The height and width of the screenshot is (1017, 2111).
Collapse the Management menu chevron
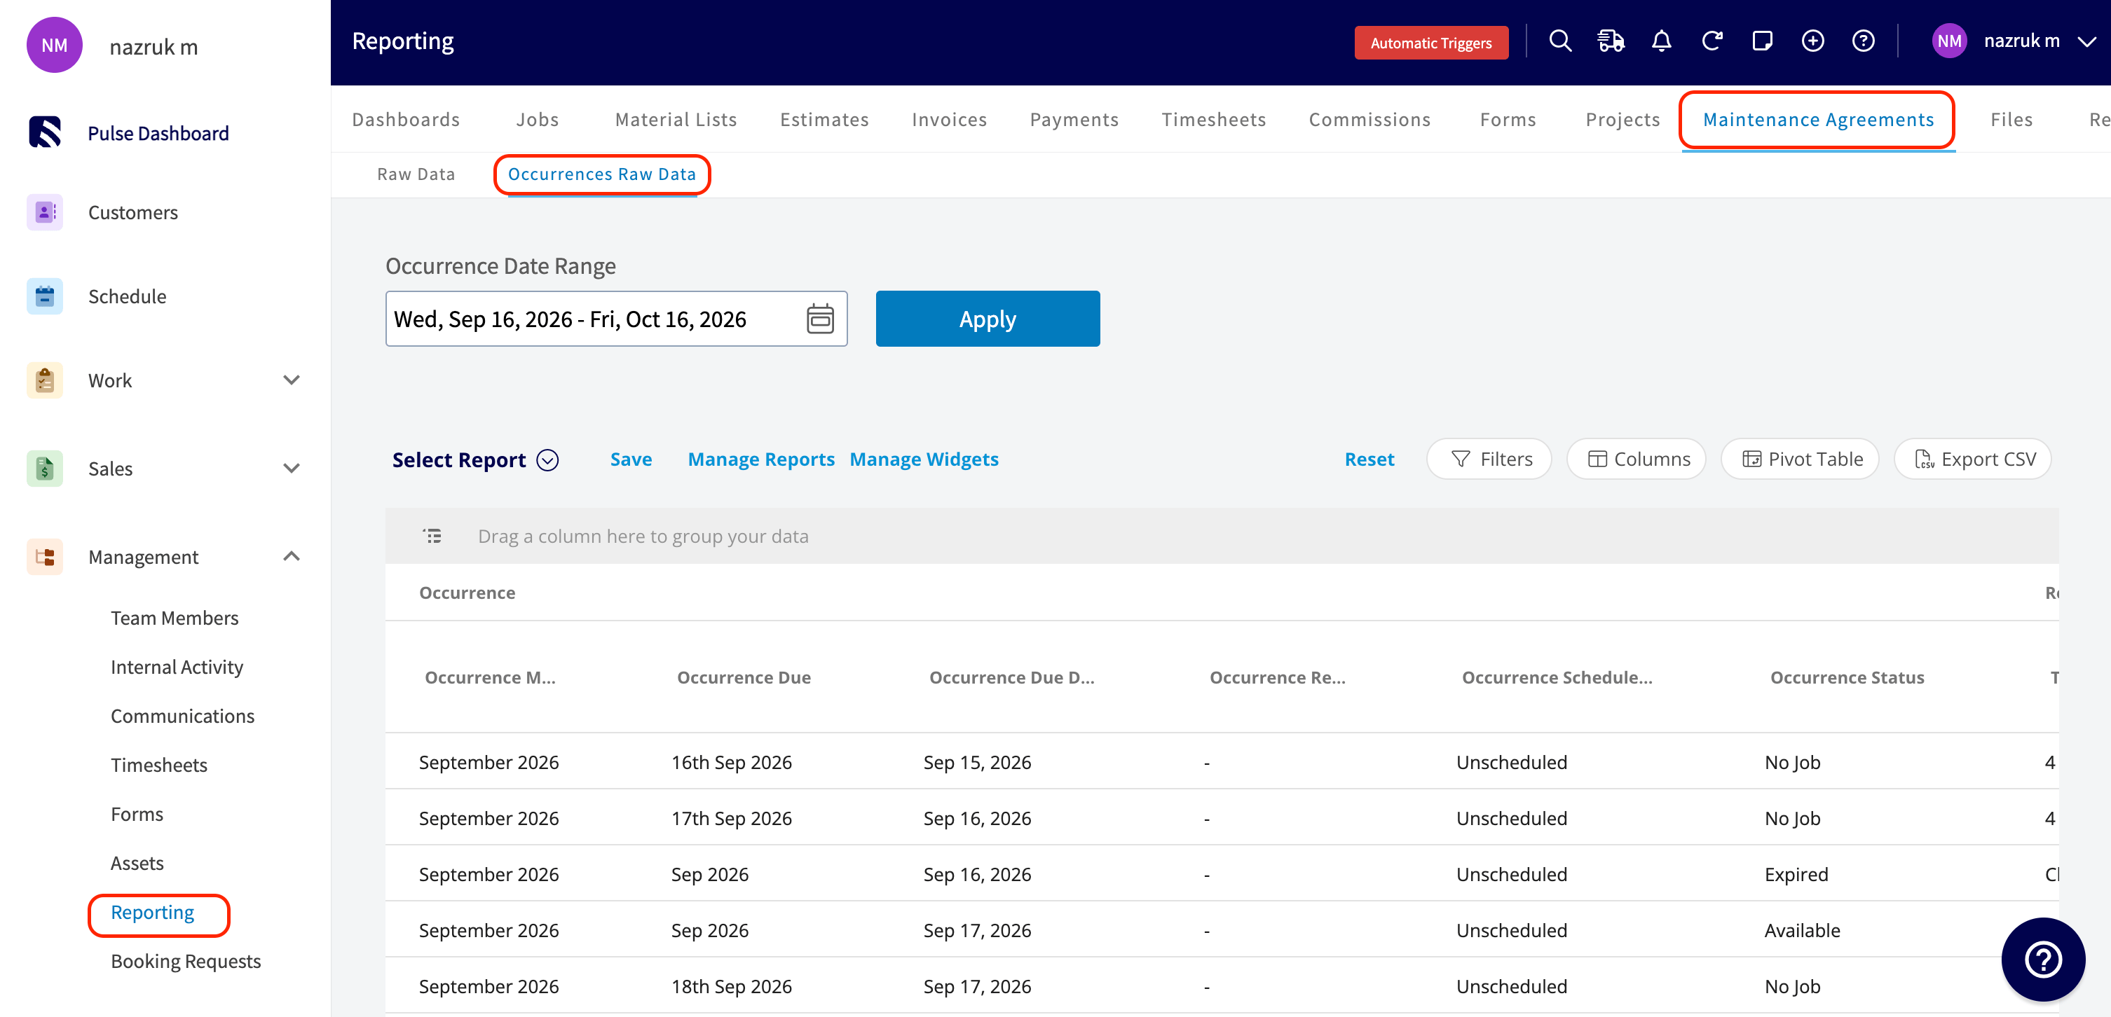point(291,556)
